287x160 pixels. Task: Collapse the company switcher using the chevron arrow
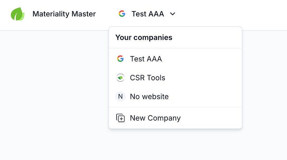coord(172,14)
